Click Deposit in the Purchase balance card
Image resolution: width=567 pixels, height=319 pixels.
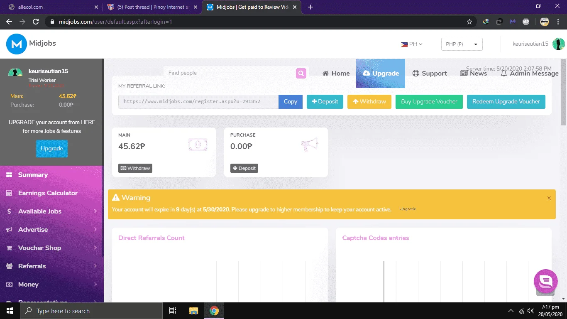pos(244,168)
